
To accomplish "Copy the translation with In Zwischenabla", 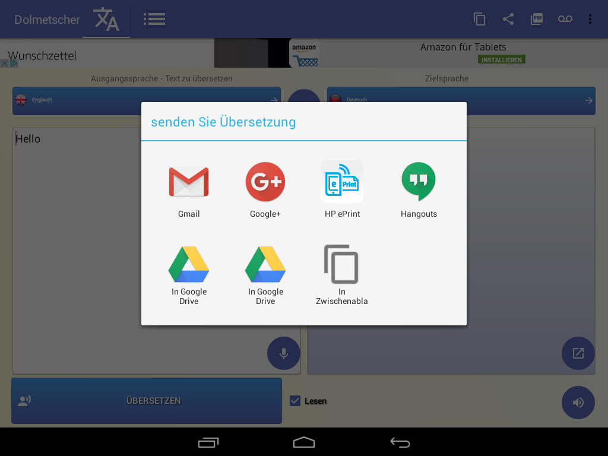I will 341,274.
